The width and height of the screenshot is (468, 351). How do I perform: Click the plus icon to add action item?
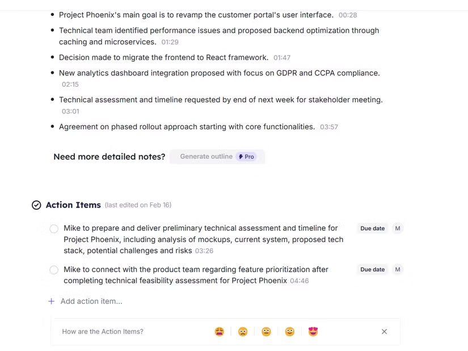click(x=52, y=302)
